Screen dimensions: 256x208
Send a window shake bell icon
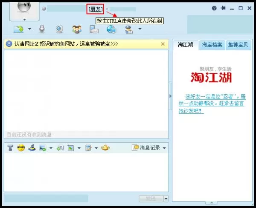105,148
